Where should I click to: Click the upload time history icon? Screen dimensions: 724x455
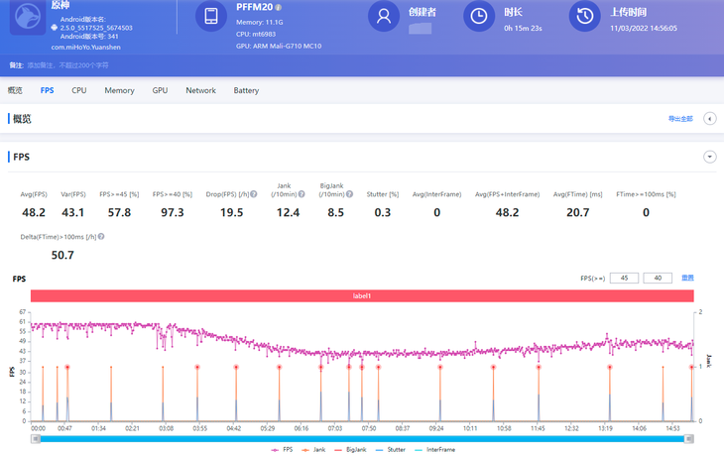(585, 16)
